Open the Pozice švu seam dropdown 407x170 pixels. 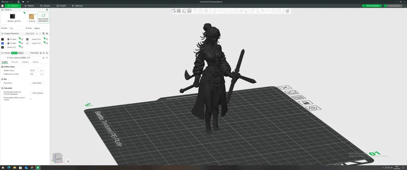[x=37, y=83]
